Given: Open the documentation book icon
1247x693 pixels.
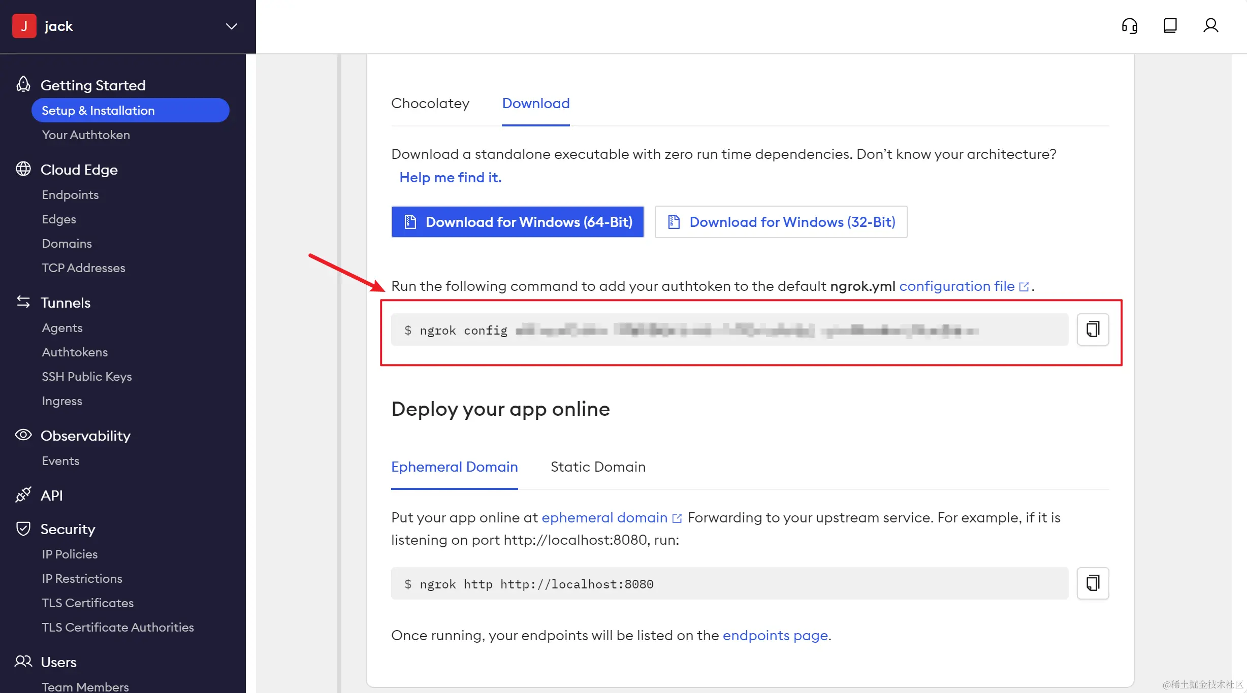Looking at the screenshot, I should click(x=1170, y=25).
